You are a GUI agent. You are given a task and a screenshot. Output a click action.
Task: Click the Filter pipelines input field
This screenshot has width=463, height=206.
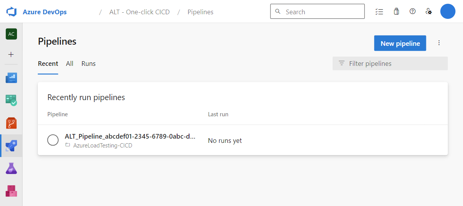pos(390,64)
